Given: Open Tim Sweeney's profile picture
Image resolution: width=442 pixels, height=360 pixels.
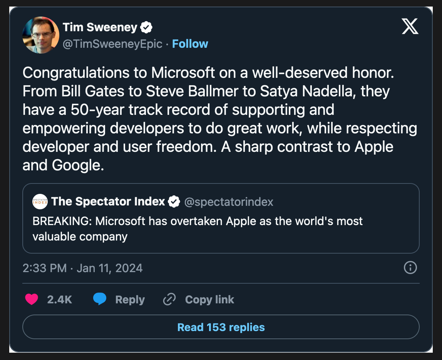Looking at the screenshot, I should 41,35.
